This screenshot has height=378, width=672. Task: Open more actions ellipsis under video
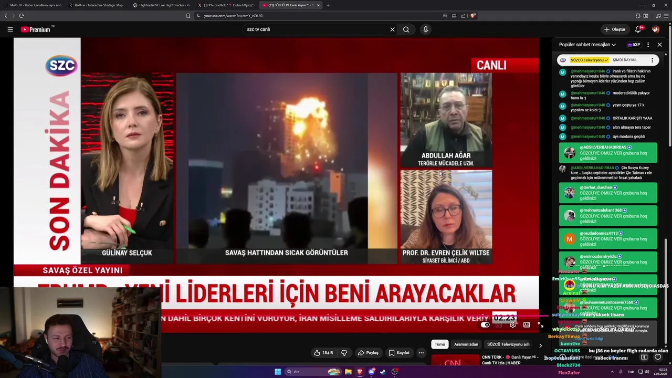click(x=421, y=353)
